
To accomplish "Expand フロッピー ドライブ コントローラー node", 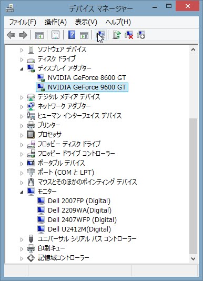I will 22,154.
